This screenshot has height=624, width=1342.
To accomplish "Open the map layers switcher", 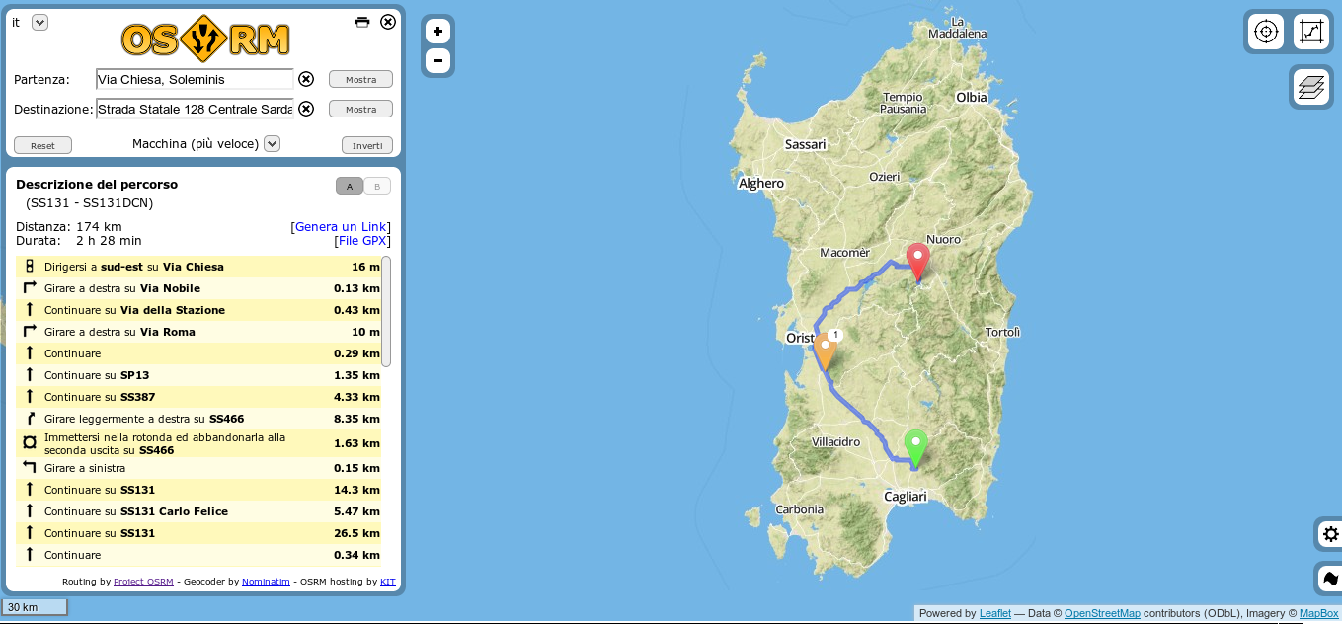I will click(1310, 88).
